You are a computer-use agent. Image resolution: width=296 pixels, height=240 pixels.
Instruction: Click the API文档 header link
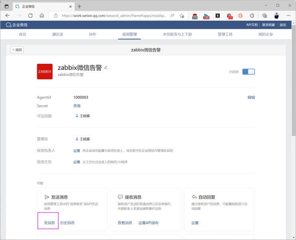tap(252, 25)
